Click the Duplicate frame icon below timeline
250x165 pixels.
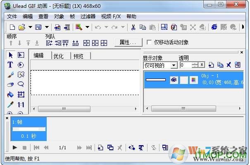click(110, 148)
